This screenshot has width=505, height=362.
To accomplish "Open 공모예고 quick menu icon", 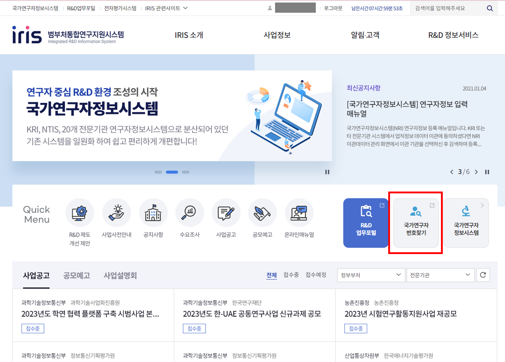I will click(262, 212).
